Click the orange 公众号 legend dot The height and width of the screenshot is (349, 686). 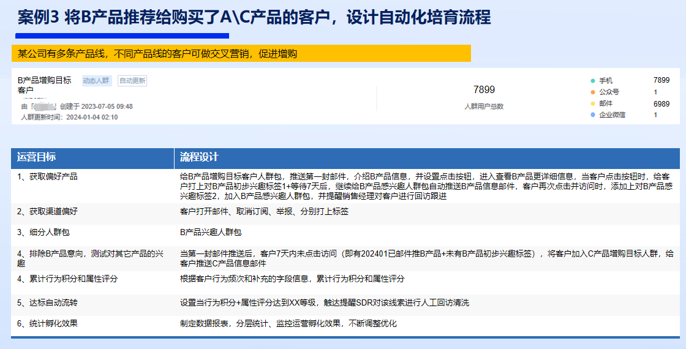593,92
